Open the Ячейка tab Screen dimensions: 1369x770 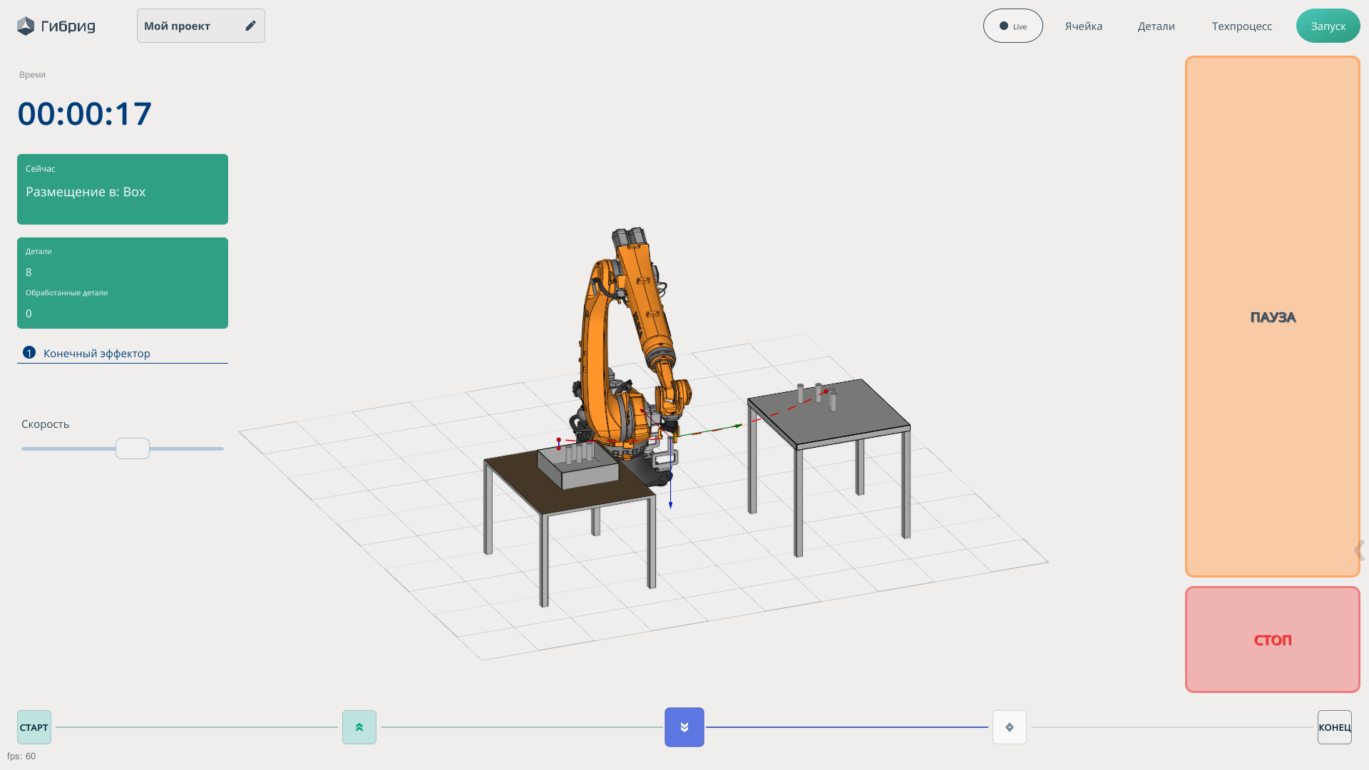[x=1084, y=26]
